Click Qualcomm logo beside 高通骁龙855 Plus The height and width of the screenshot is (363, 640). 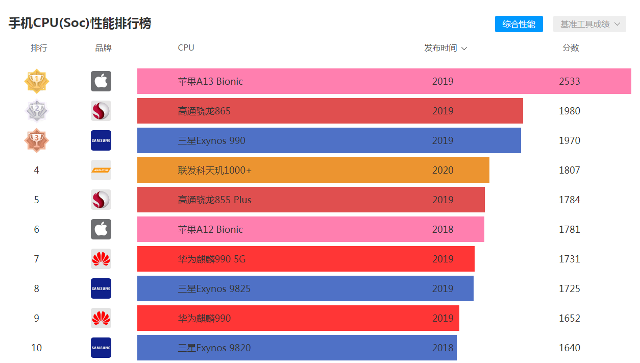pos(101,200)
